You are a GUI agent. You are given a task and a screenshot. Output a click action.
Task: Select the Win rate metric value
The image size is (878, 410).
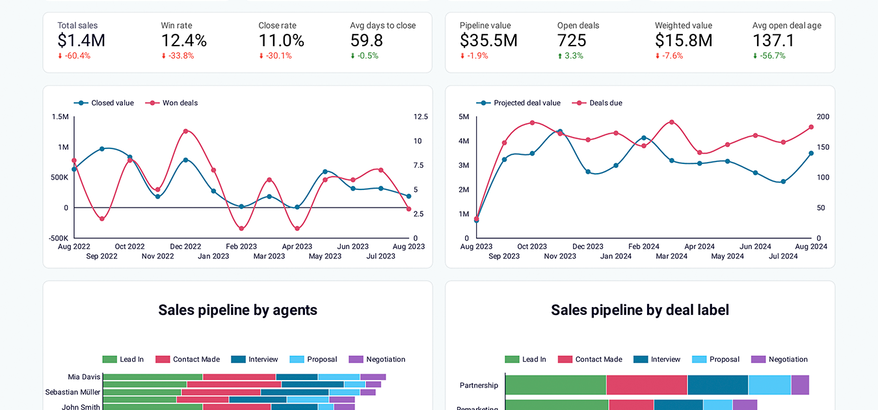pos(183,40)
